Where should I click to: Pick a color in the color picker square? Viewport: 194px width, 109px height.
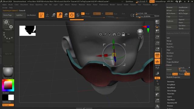(x=8, y=85)
